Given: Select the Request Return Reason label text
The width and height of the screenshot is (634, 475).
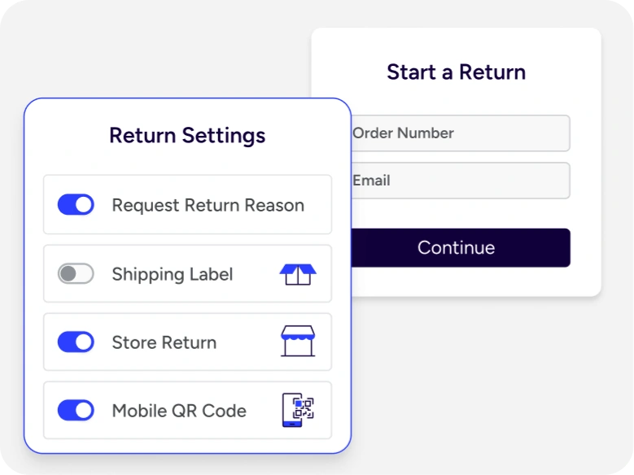Looking at the screenshot, I should pos(208,206).
